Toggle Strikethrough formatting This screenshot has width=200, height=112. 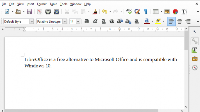pyautogui.click(x=112, y=21)
